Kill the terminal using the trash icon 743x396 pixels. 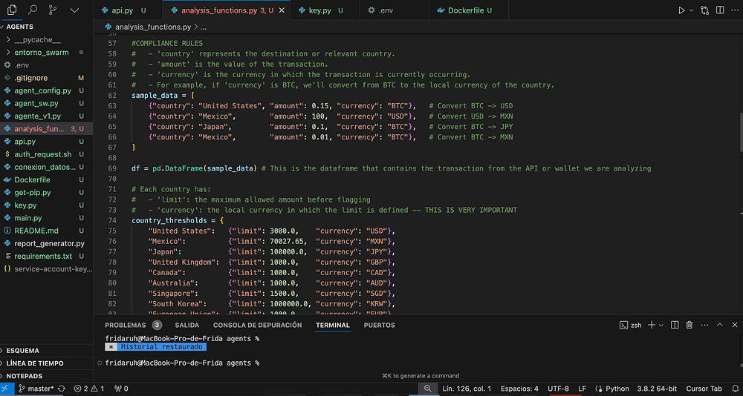coord(689,325)
